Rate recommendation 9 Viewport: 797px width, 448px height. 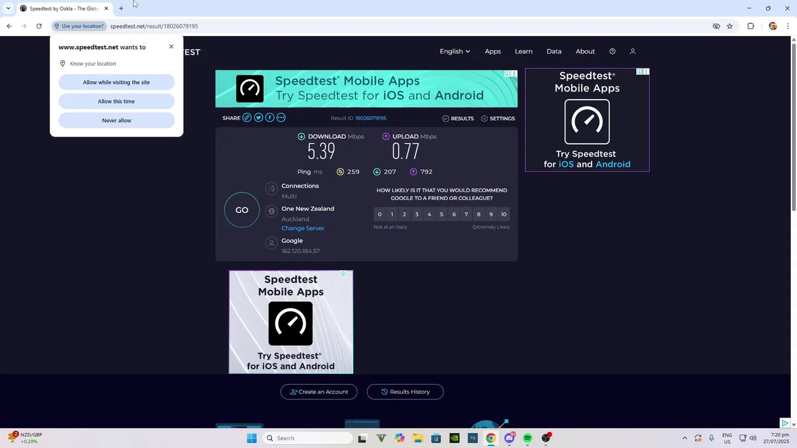coord(491,214)
